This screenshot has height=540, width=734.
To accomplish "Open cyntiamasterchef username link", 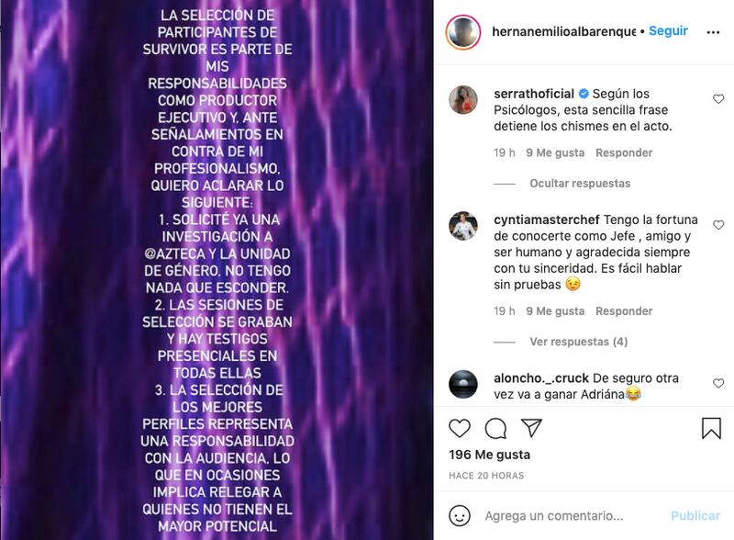I will point(546,219).
